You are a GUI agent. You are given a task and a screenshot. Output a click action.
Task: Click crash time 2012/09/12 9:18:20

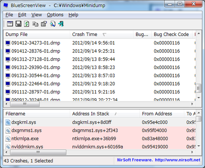[94, 84]
